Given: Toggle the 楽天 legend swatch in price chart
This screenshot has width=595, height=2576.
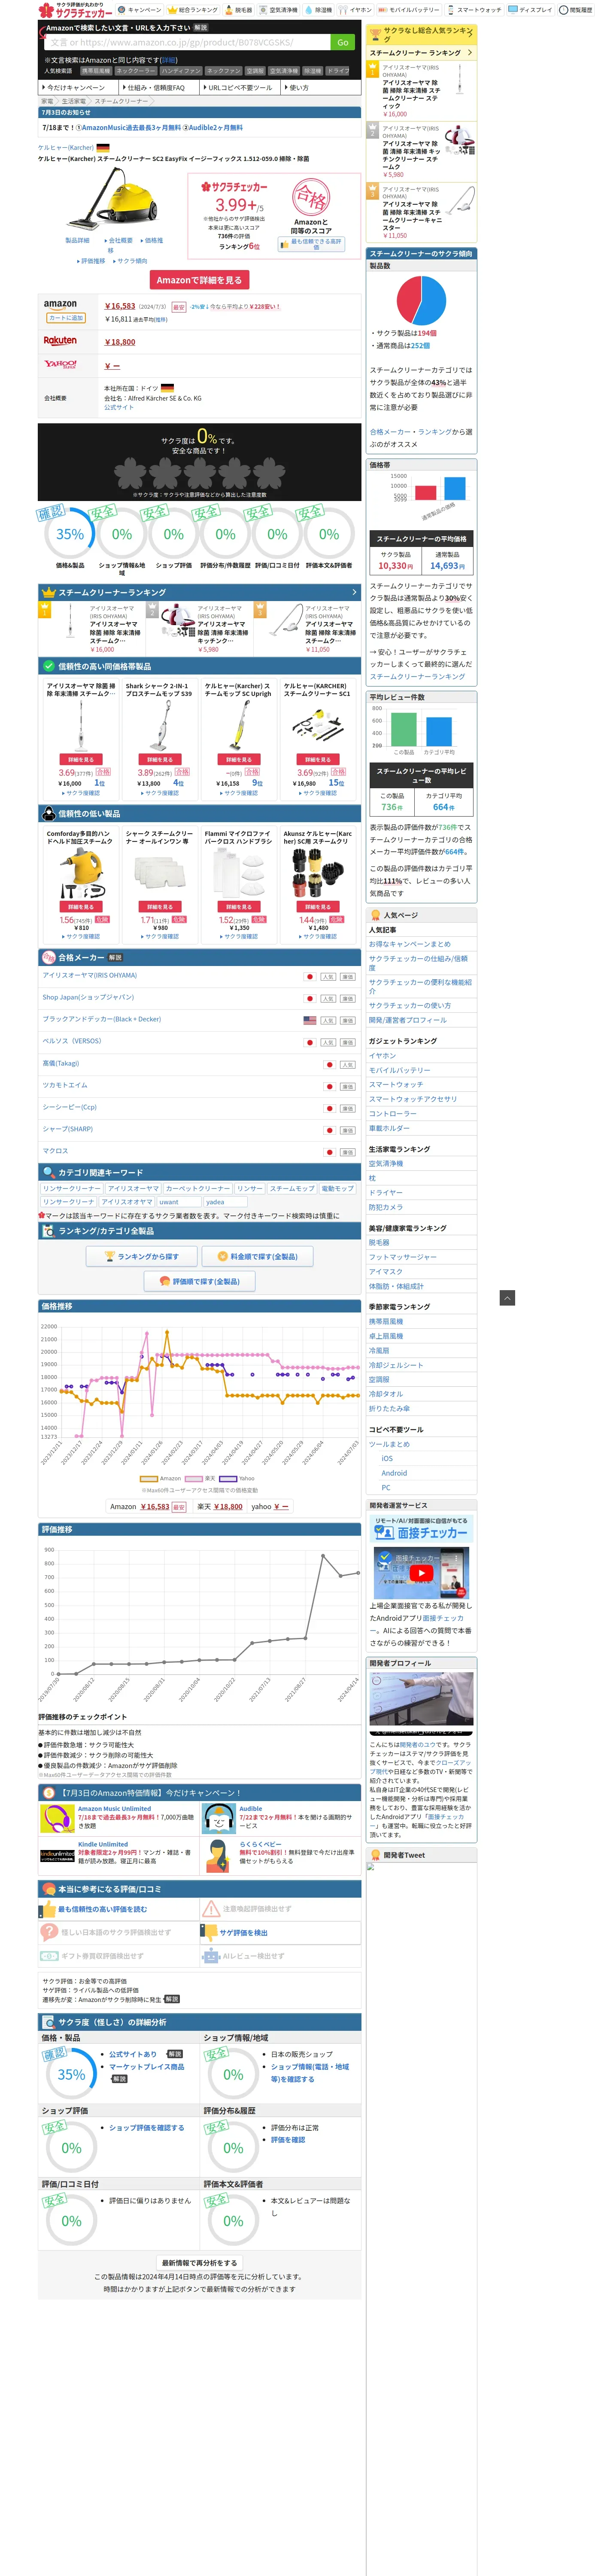Looking at the screenshot, I should [194, 1478].
